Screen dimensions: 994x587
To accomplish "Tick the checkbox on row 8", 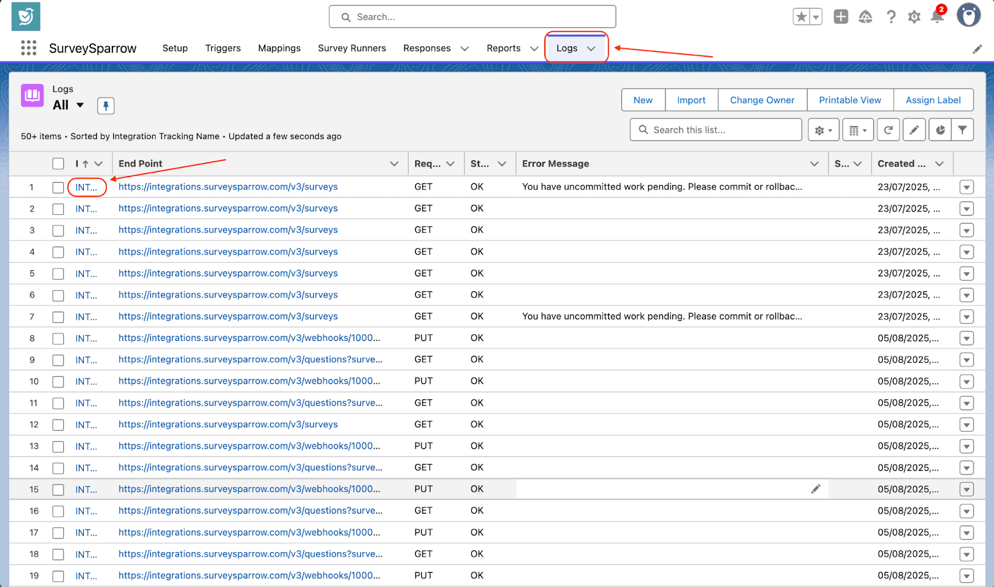I will coord(58,339).
